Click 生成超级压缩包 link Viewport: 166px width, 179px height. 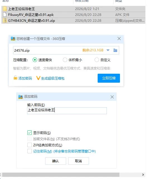53,78
